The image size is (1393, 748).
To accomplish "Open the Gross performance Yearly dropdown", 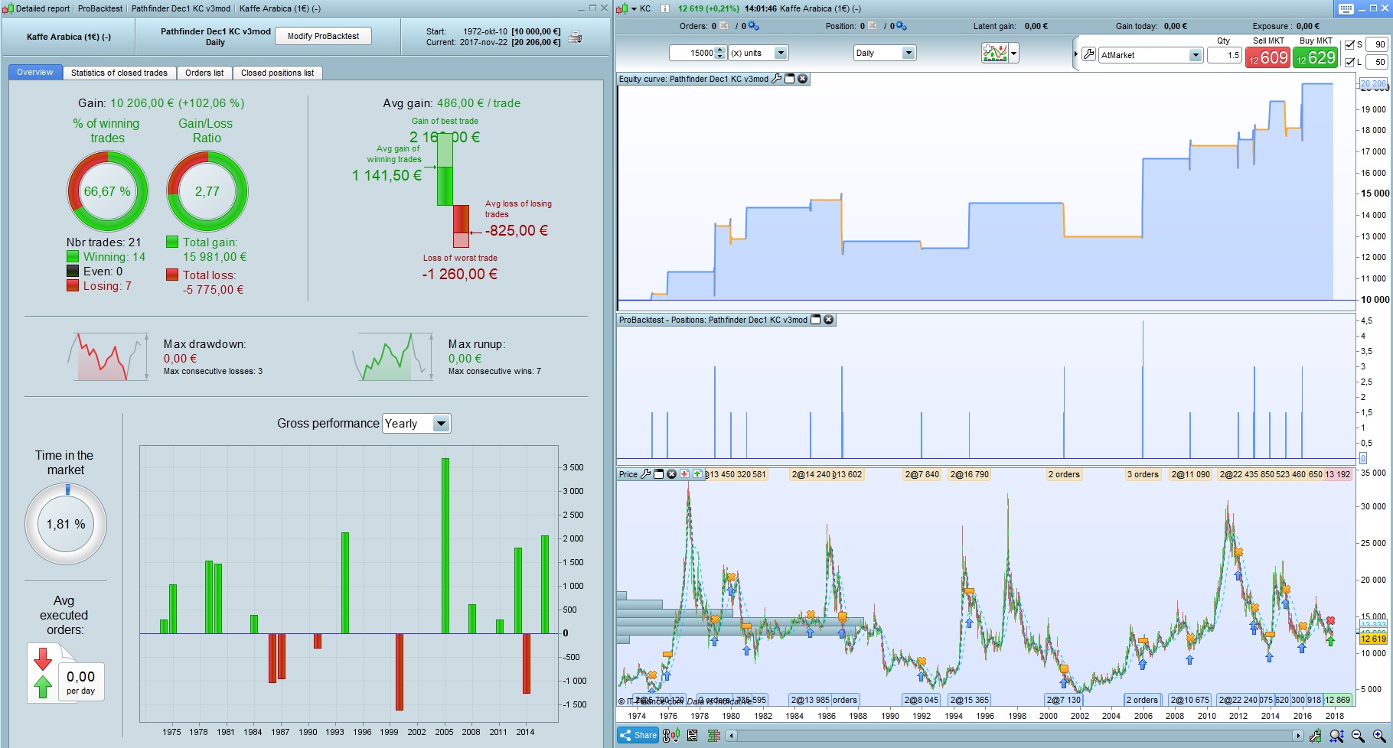I will click(416, 424).
